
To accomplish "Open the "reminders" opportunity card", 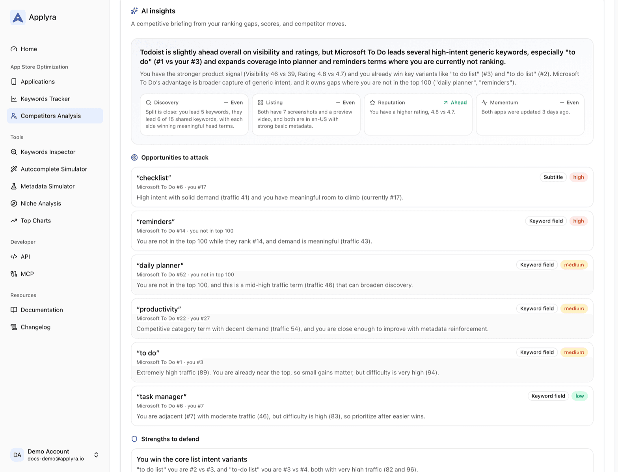I will [362, 231].
